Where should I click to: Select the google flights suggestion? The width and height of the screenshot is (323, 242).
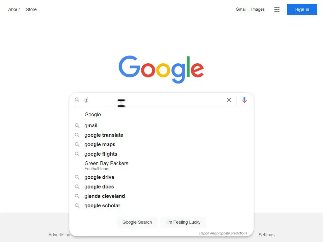click(101, 154)
